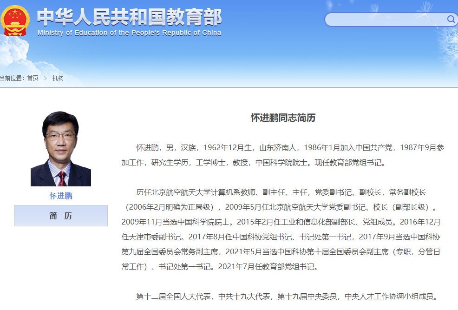Click 怀进鹏's portrait photo

(60, 149)
